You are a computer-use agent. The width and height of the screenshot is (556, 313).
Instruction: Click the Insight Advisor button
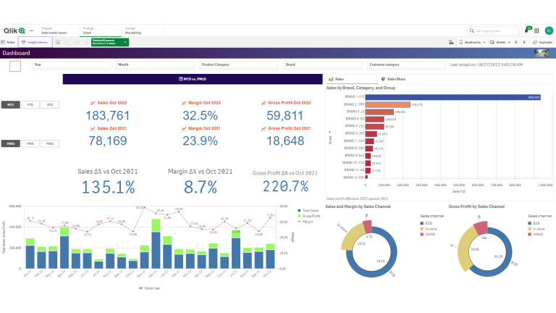[34, 43]
